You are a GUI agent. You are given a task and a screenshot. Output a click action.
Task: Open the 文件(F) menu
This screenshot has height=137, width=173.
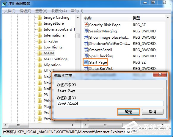pyautogui.click(x=10, y=11)
